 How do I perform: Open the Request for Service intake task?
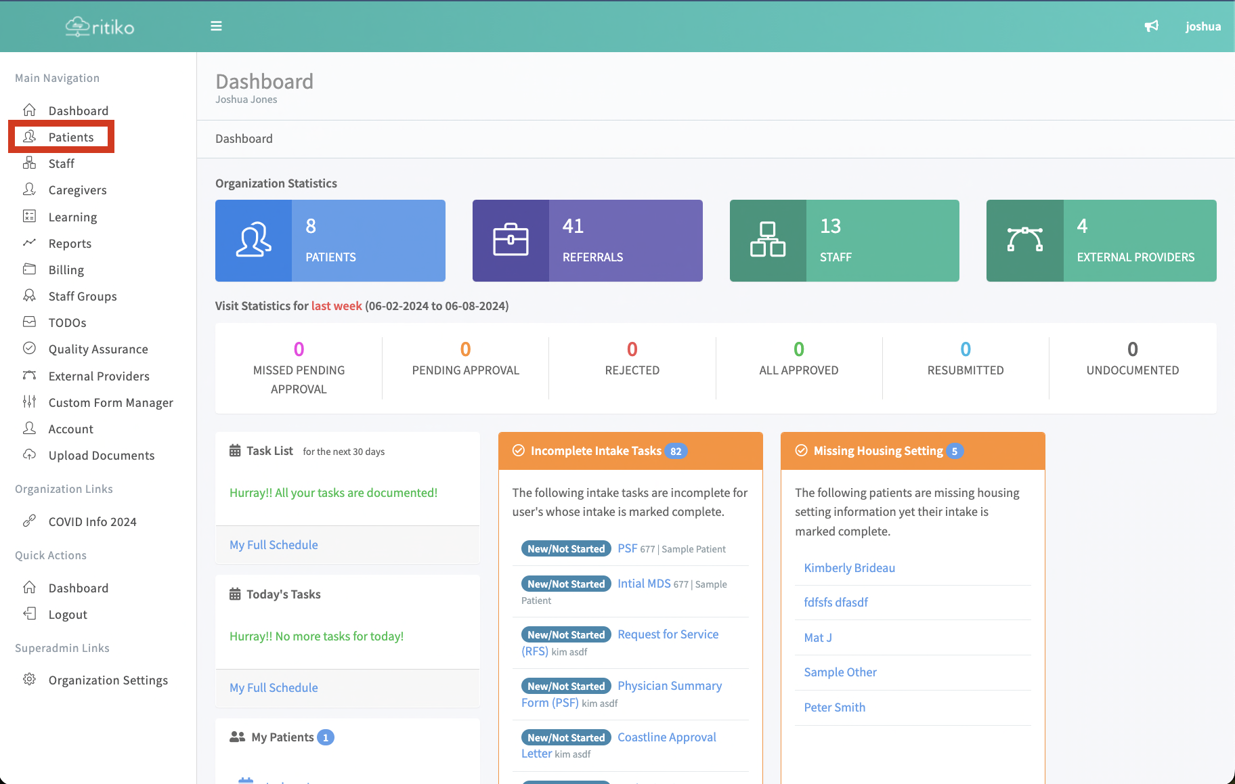[668, 634]
